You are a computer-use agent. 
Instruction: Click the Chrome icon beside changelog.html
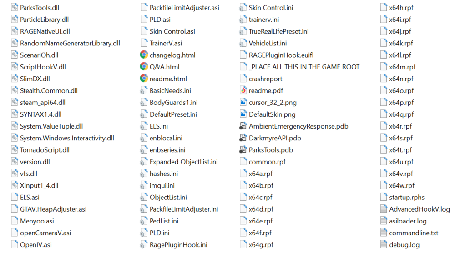point(144,55)
